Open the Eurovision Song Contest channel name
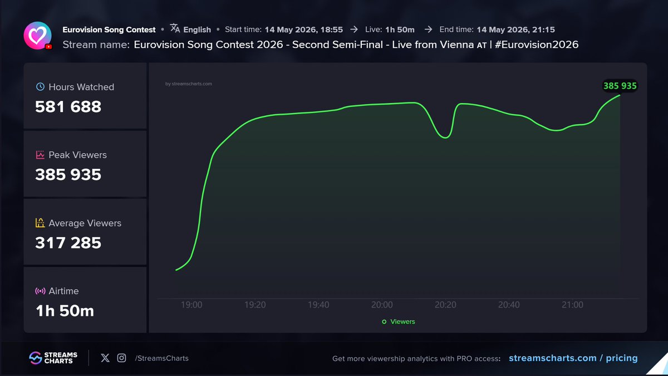 (x=109, y=30)
